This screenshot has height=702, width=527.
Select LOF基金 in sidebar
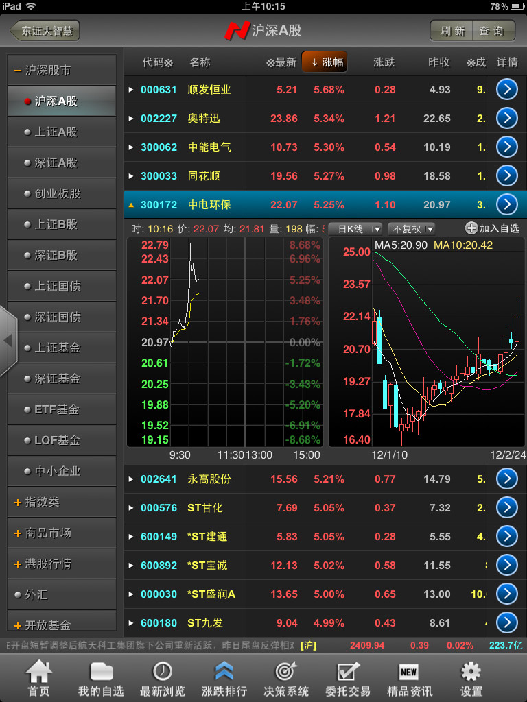pos(62,440)
